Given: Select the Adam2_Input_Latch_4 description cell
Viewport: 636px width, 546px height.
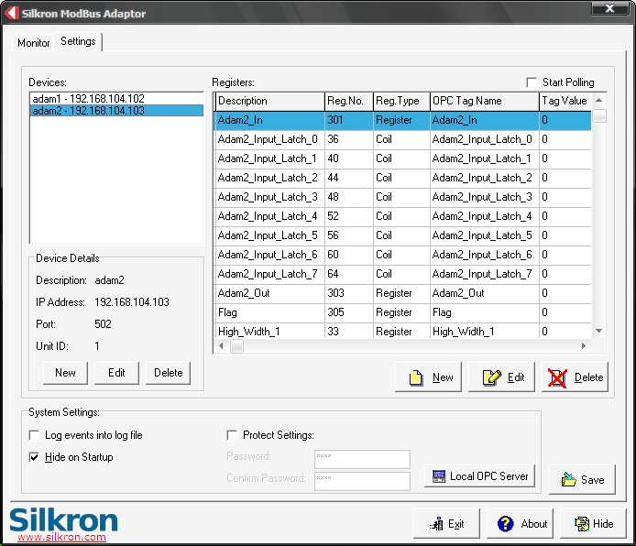Looking at the screenshot, I should (x=269, y=216).
